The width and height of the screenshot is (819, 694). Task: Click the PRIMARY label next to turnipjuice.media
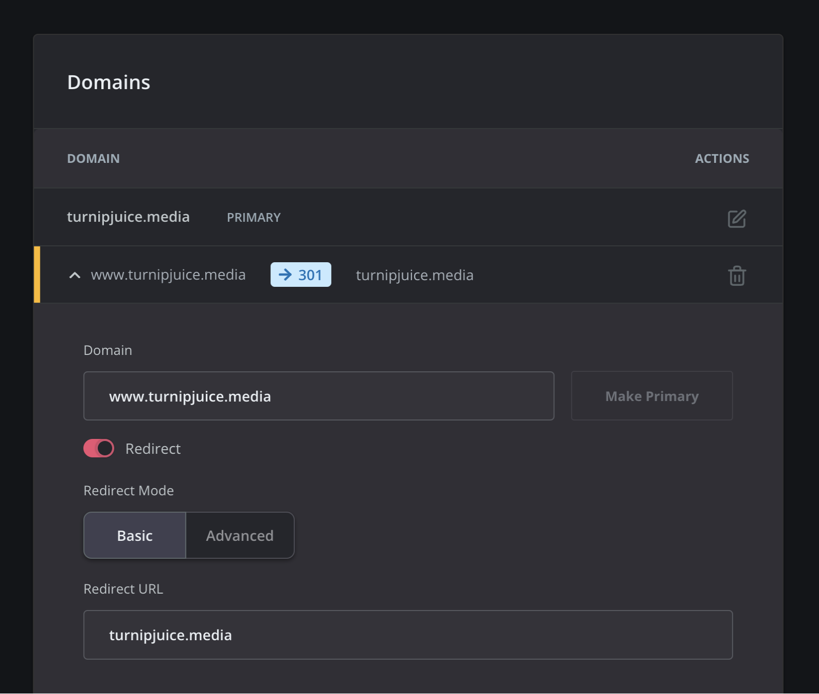click(x=254, y=218)
